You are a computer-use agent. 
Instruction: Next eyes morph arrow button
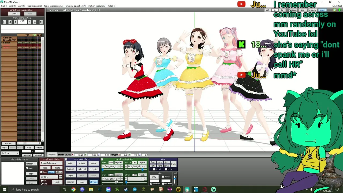[122, 166]
